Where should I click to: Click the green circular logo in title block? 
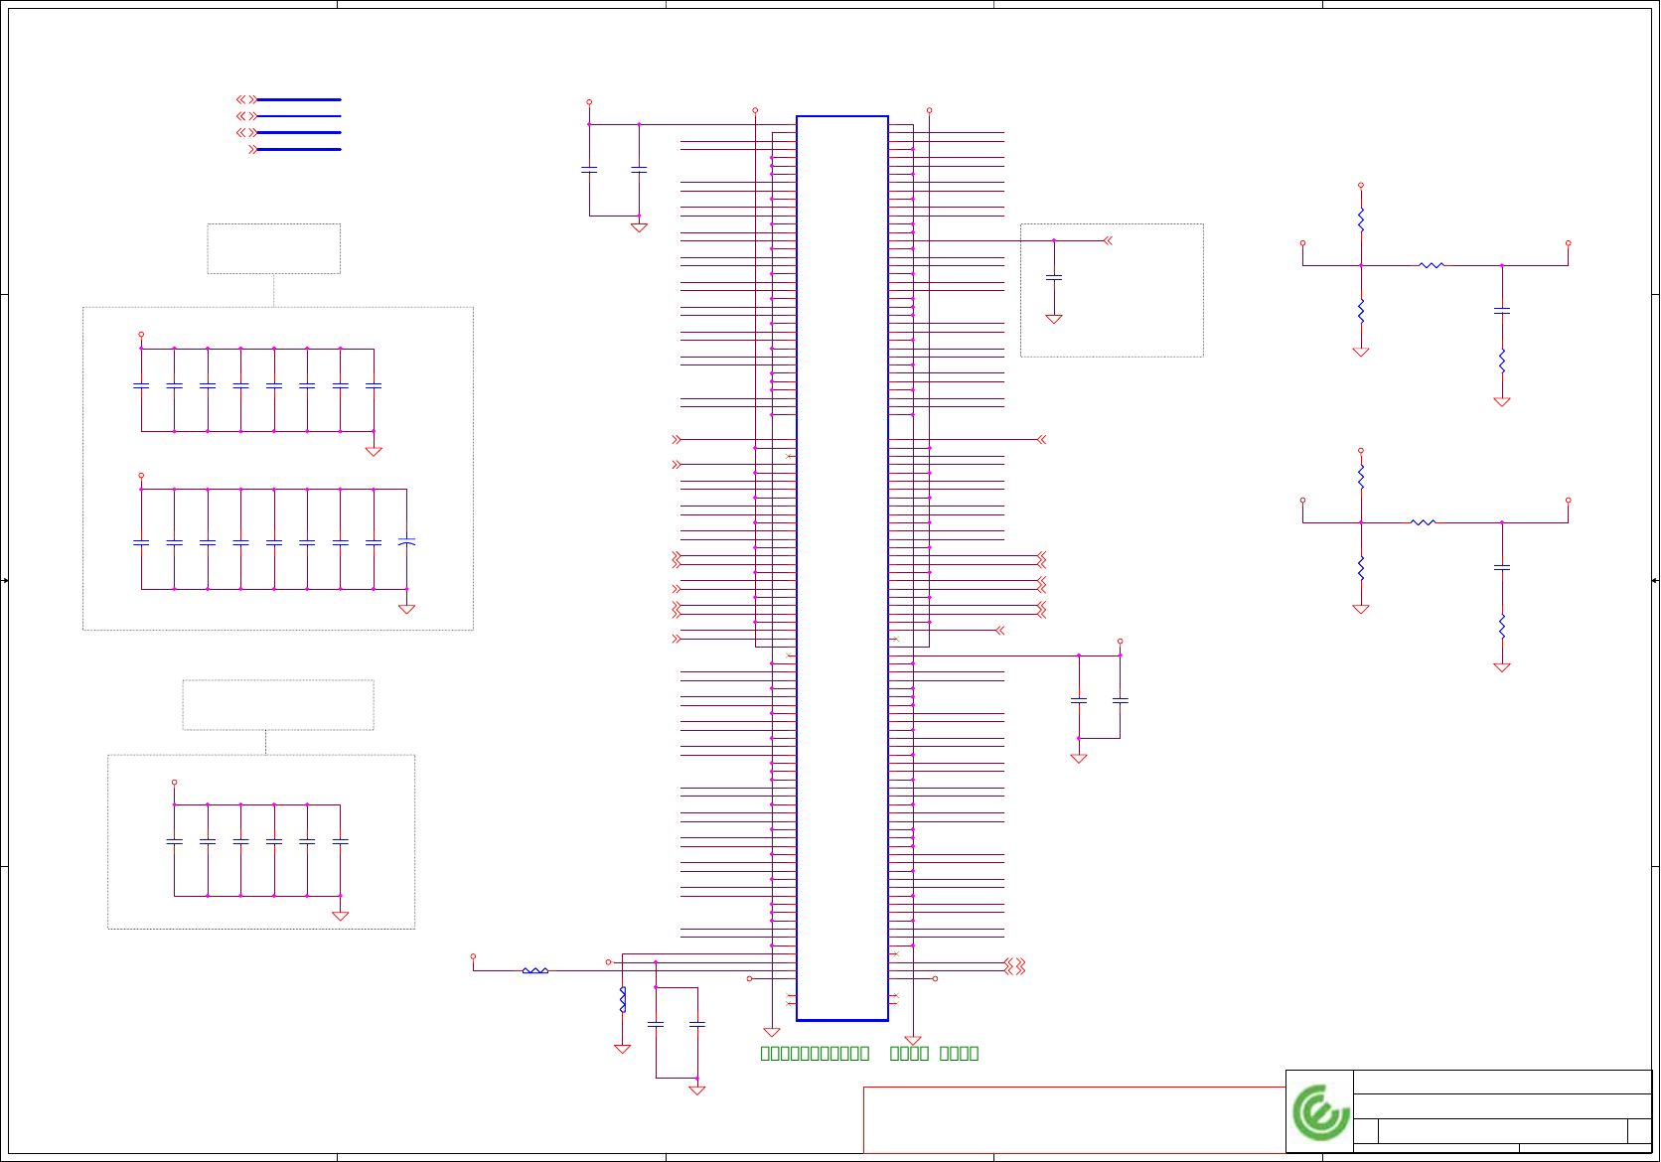click(x=1320, y=1111)
